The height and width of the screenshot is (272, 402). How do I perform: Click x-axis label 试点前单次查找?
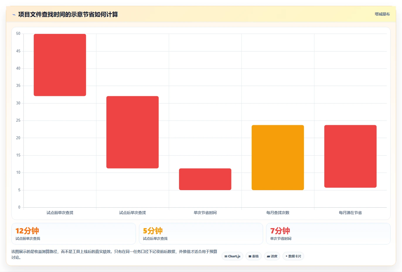coord(60,213)
